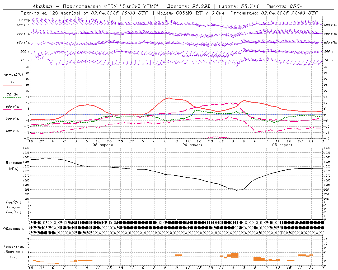Click the "04 апреля" date label
Viewport: 338px width, 270px height.
pyautogui.click(x=193, y=145)
